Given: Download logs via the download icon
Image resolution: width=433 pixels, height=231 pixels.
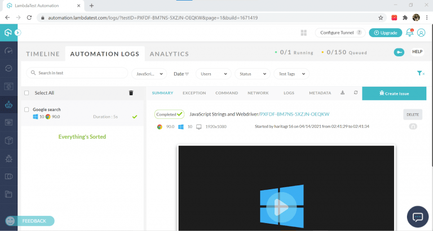Looking at the screenshot, I should click(342, 93).
